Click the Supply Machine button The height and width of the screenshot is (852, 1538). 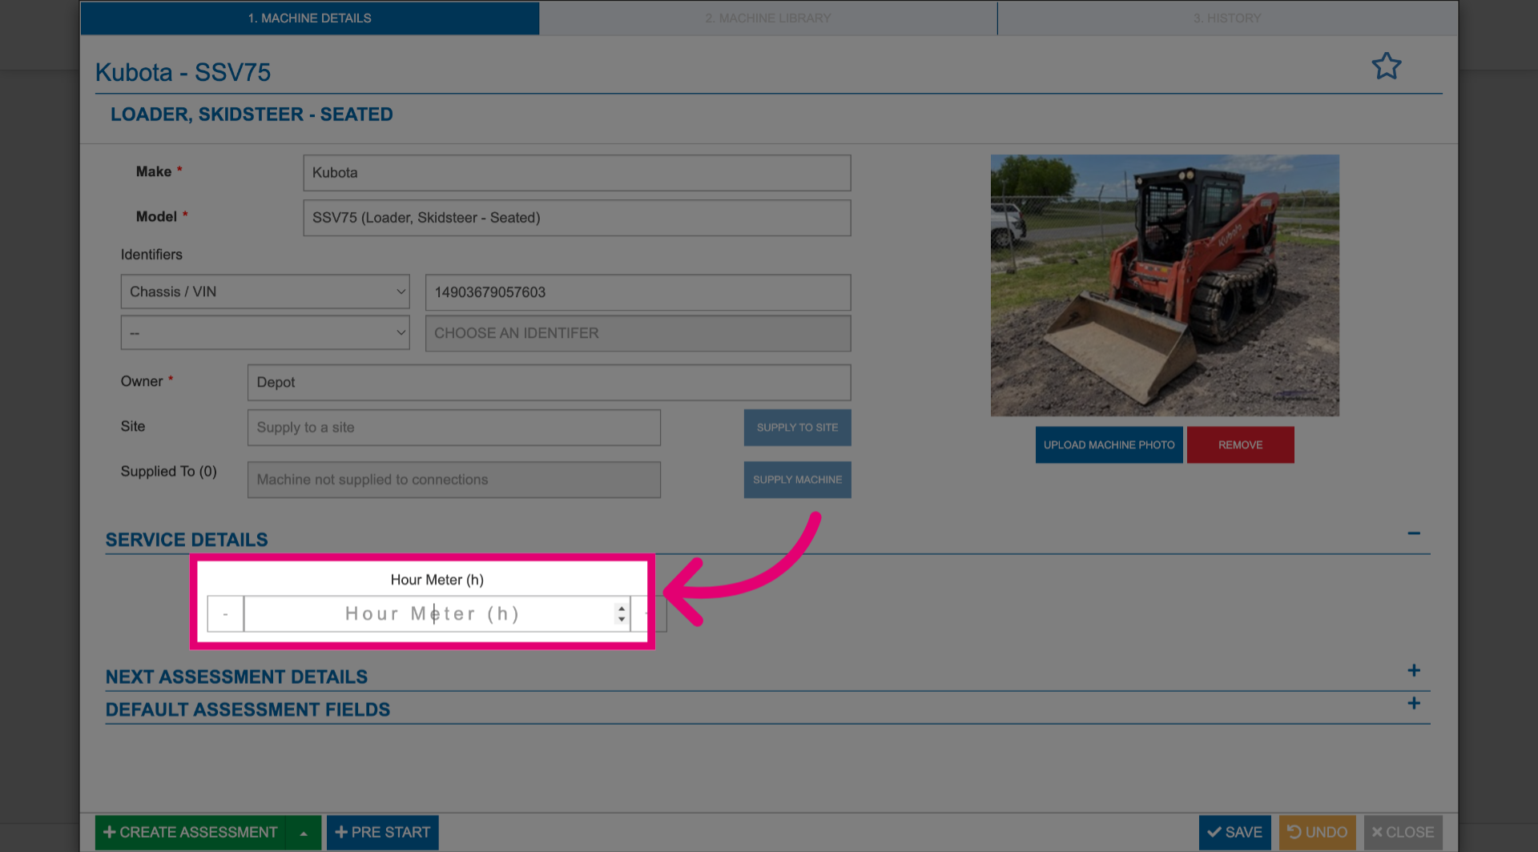[x=797, y=480]
